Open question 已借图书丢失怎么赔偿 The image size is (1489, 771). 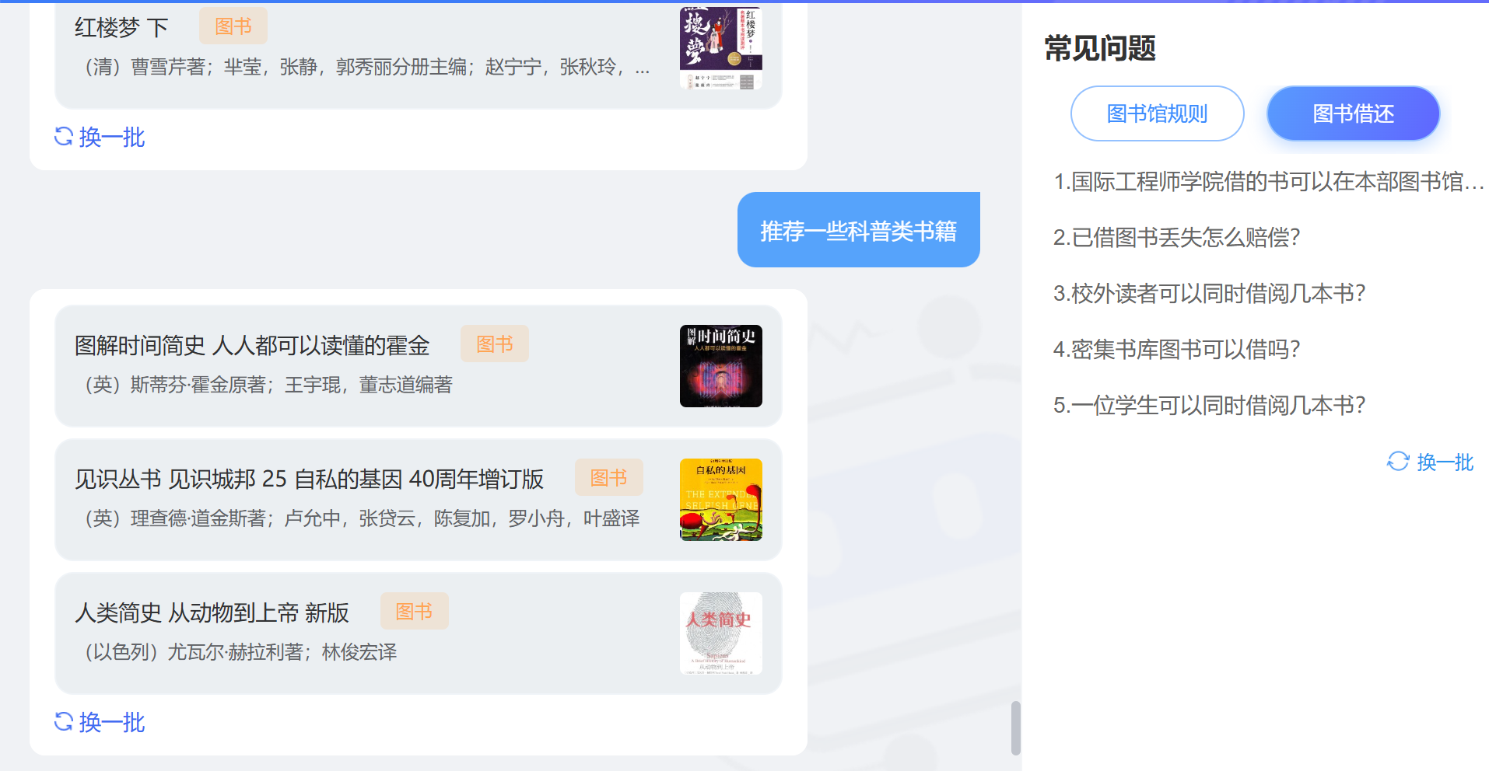[1176, 238]
